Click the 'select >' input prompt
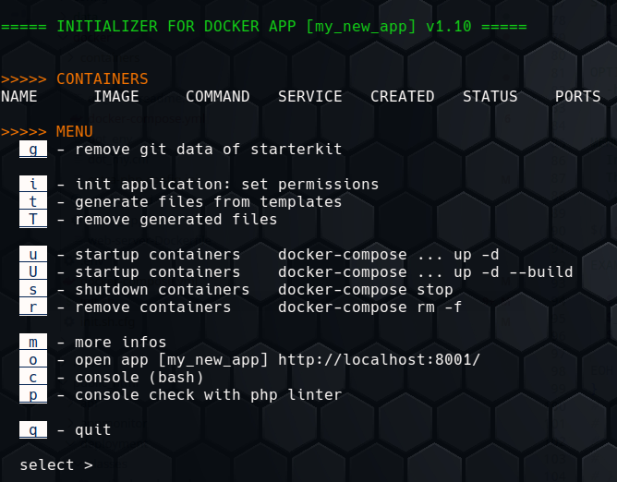This screenshot has height=482, width=617. 56,465
